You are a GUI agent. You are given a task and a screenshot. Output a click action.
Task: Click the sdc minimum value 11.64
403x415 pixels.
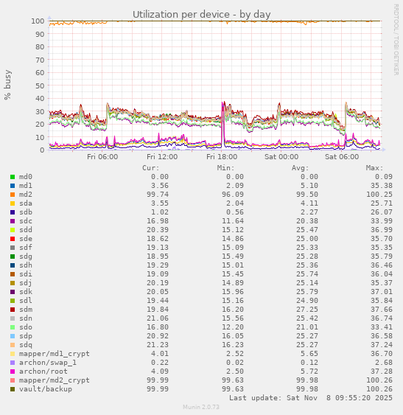click(x=233, y=221)
